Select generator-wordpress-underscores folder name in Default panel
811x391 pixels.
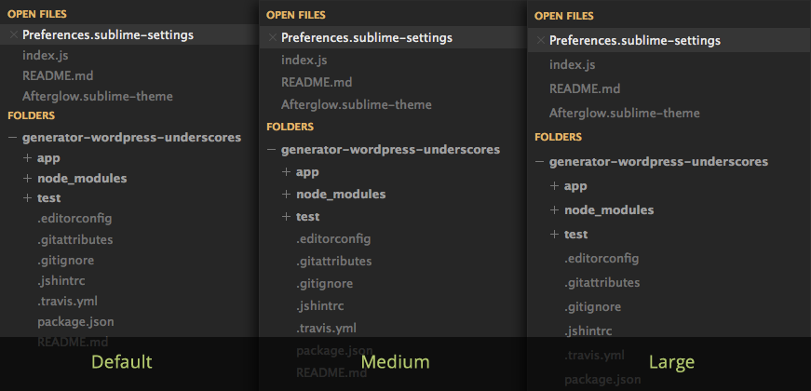[x=132, y=138]
